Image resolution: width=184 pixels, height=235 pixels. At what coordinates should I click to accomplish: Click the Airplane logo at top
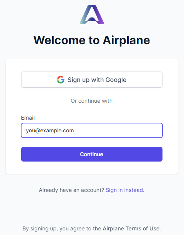point(92,15)
